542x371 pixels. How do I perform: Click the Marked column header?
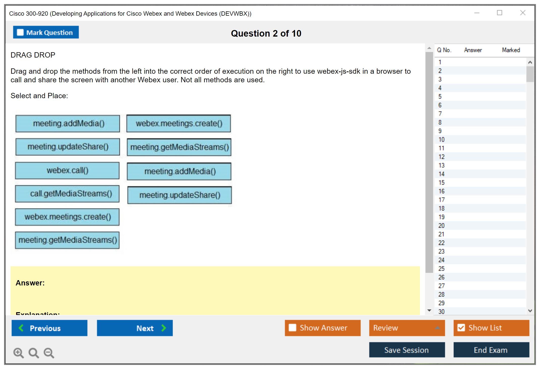(511, 50)
